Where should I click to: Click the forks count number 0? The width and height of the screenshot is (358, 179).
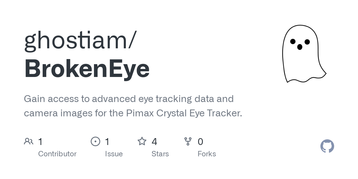[200, 142]
